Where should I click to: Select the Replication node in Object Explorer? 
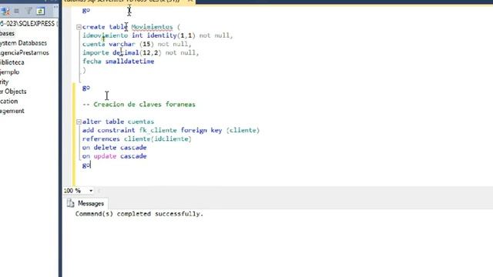pos(8,102)
